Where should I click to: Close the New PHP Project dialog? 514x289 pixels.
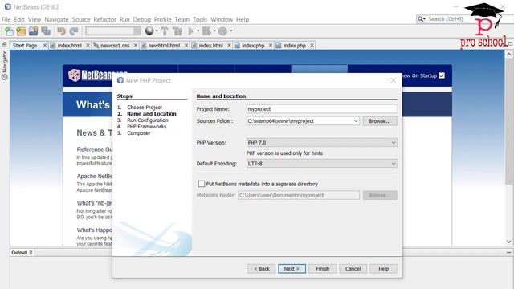click(x=394, y=80)
